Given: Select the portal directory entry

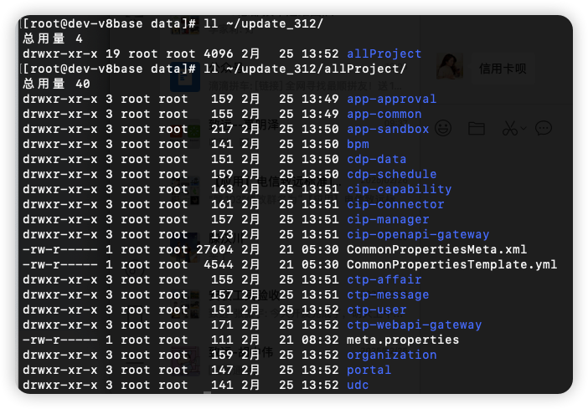Looking at the screenshot, I should point(369,371).
